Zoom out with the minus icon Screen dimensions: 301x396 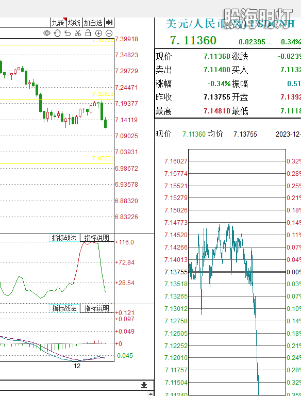click(109, 33)
